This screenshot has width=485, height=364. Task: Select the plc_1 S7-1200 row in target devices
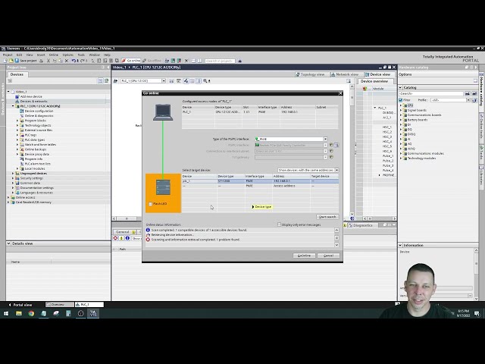click(x=260, y=180)
